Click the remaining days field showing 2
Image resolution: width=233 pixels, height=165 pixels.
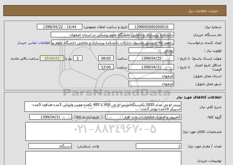78,58
